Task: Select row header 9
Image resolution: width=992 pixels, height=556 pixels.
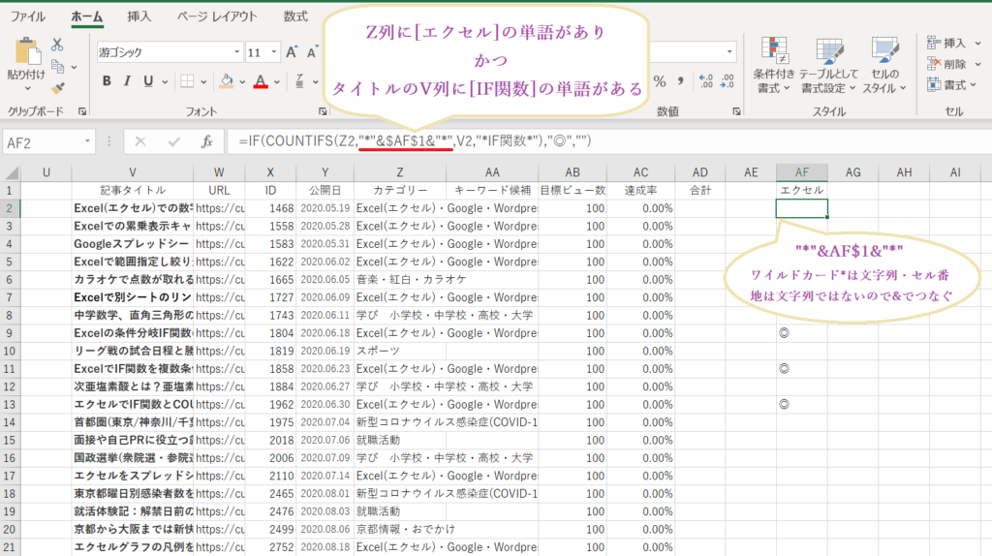Action: pyautogui.click(x=10, y=332)
